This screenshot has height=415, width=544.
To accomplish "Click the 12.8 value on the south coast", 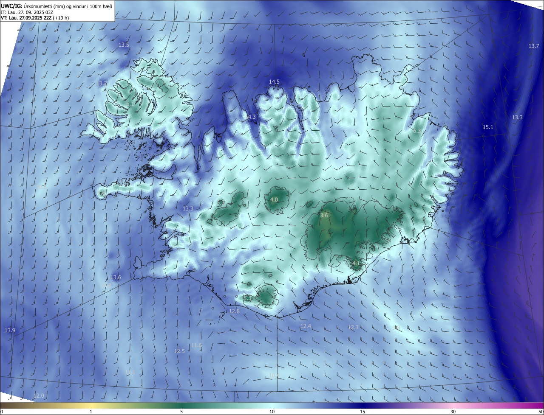I will click(x=235, y=311).
